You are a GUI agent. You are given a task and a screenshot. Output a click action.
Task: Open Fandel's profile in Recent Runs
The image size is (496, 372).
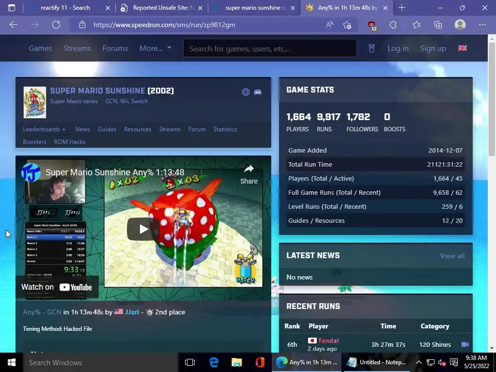click(x=328, y=341)
